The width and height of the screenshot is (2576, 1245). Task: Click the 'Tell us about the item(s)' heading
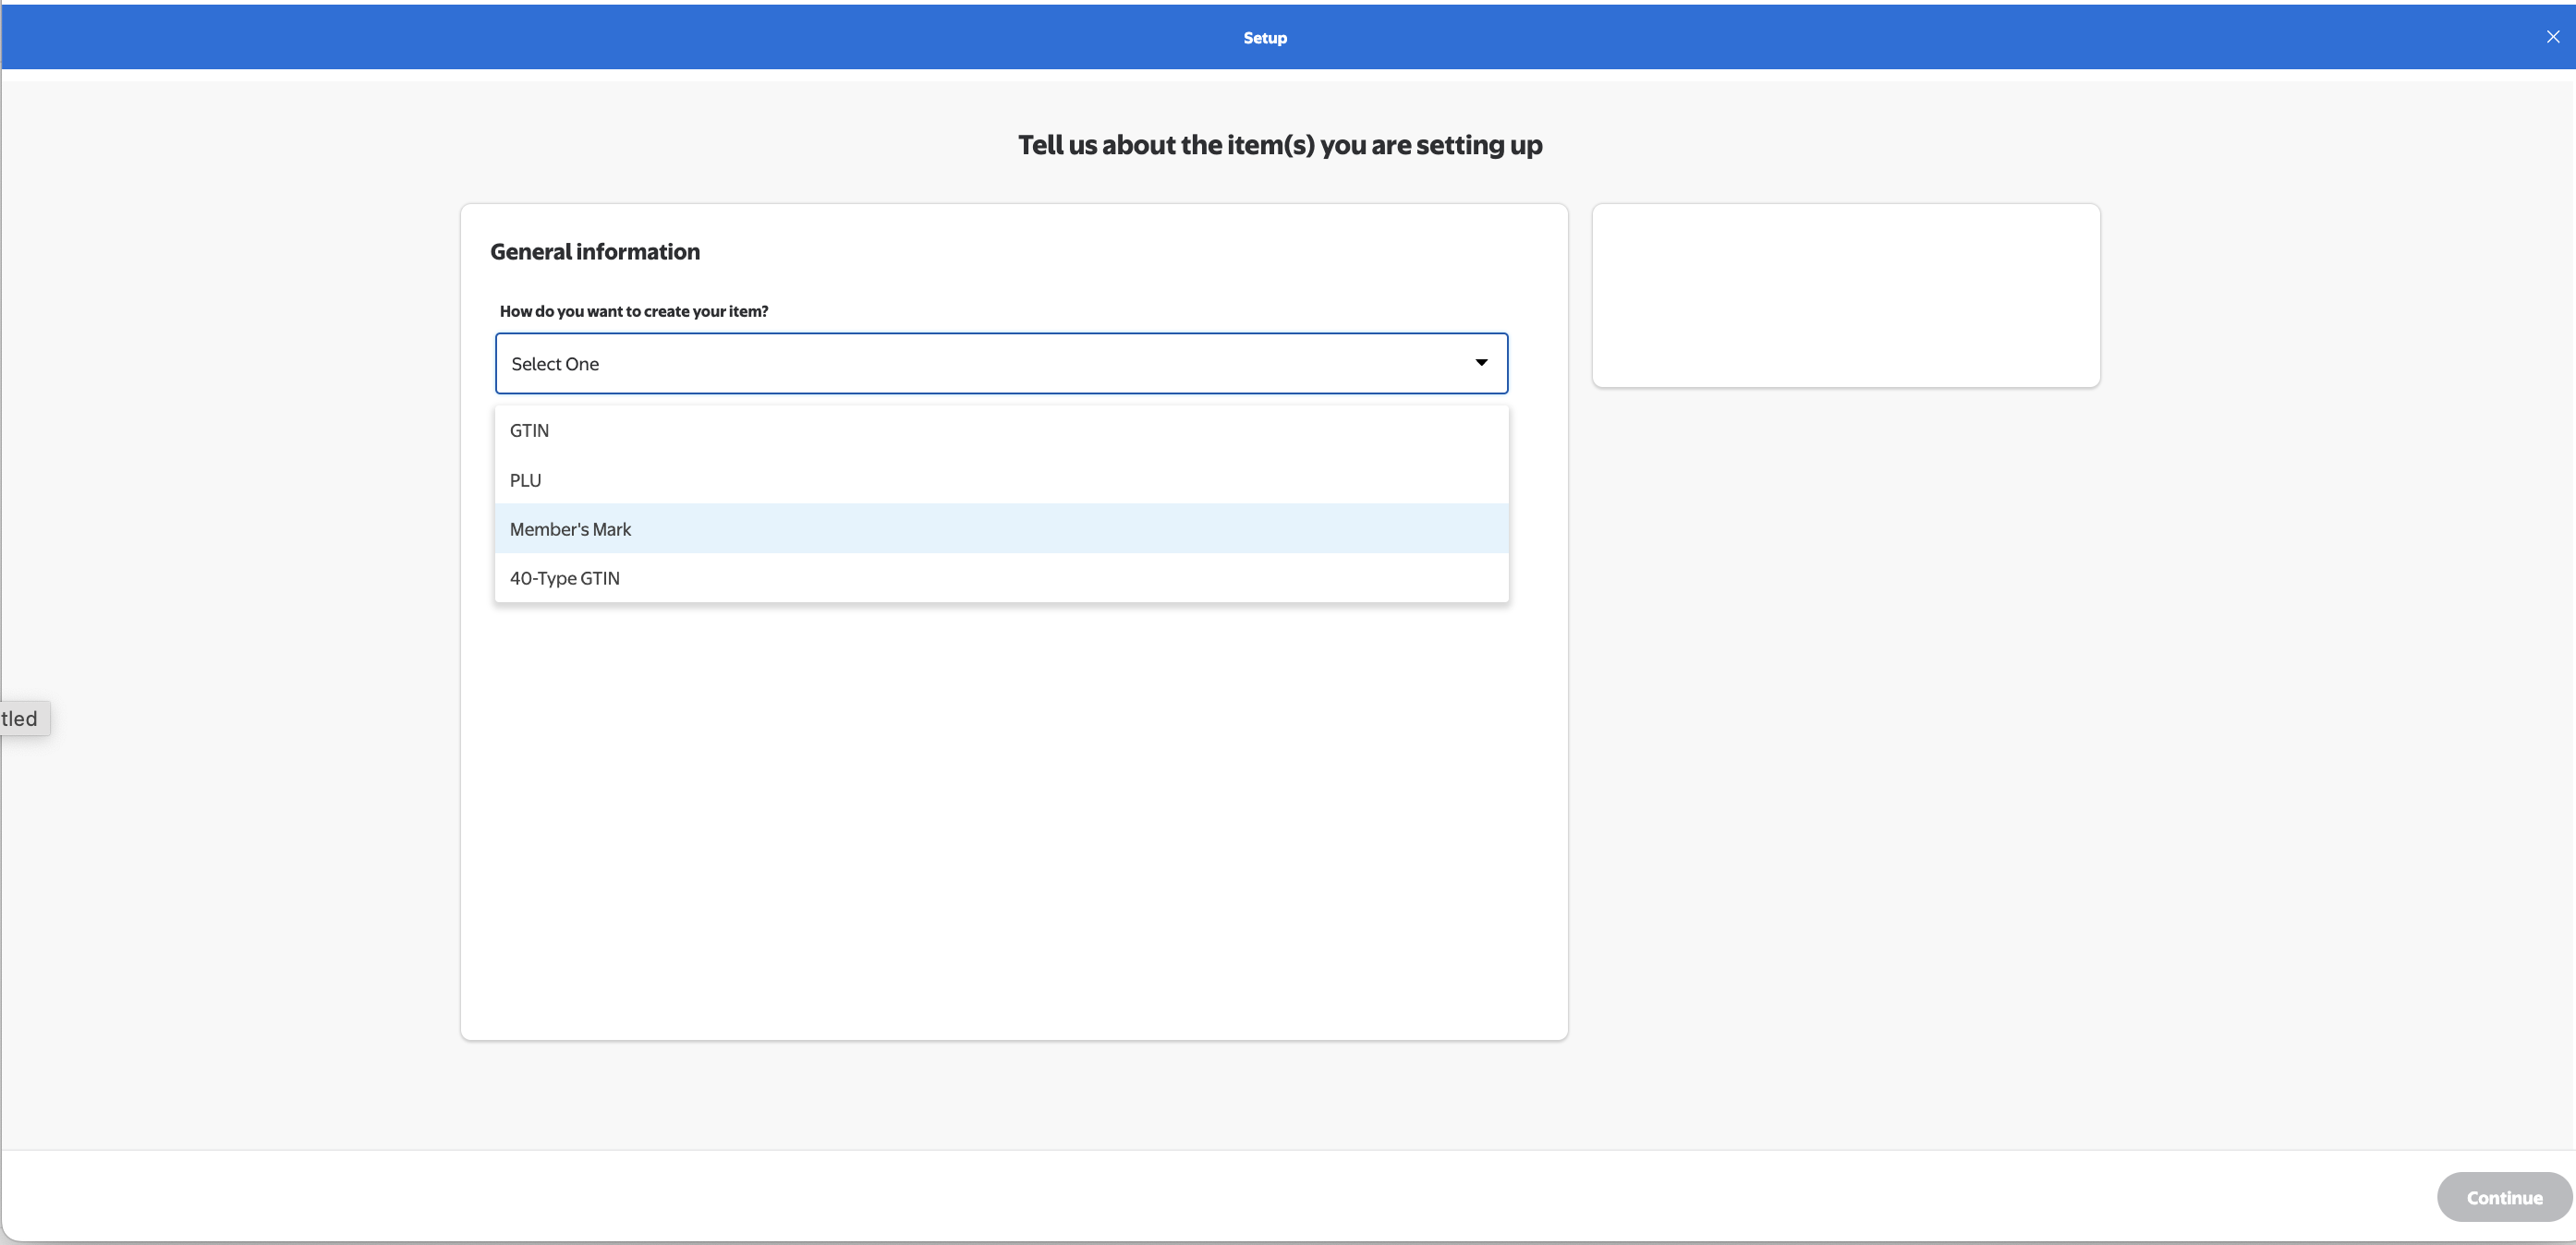(1279, 145)
